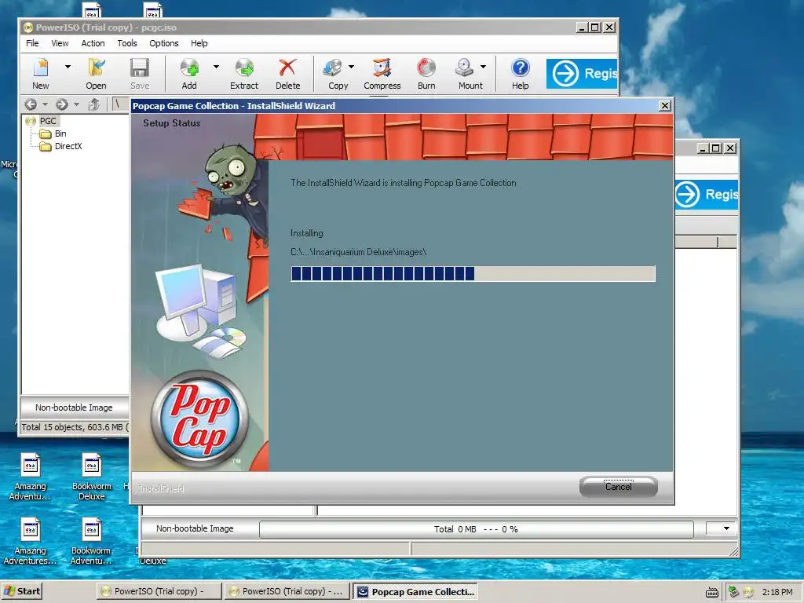
Task: Open the dropdown arrow beside Copy
Action: pyautogui.click(x=351, y=67)
